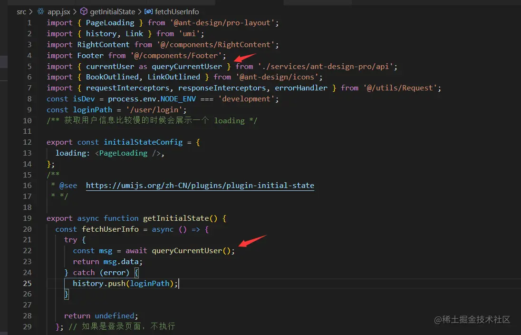Click 'requestInterceptors' on line 7

click(x=127, y=88)
